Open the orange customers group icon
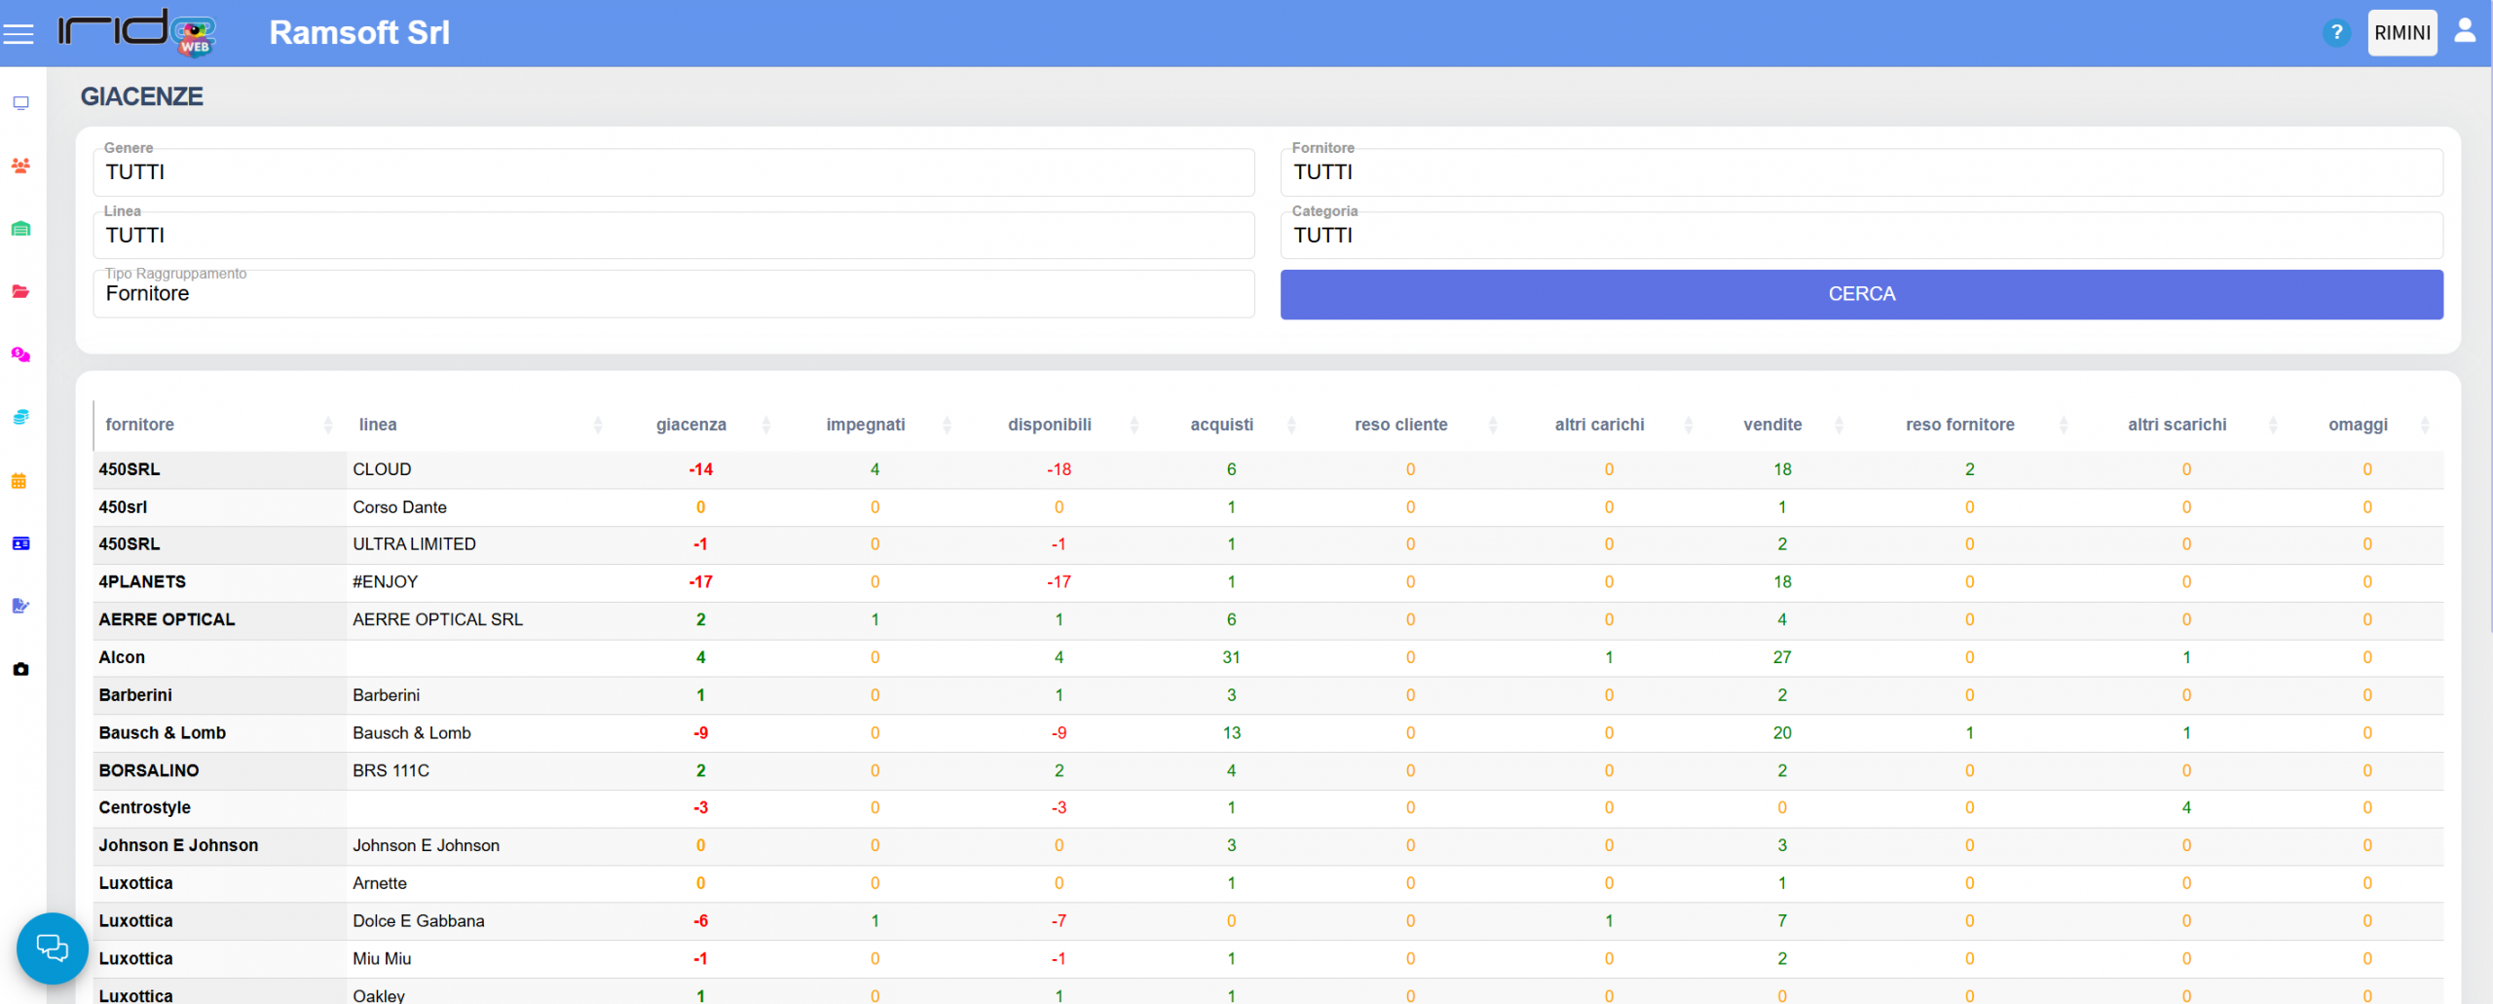 [20, 166]
